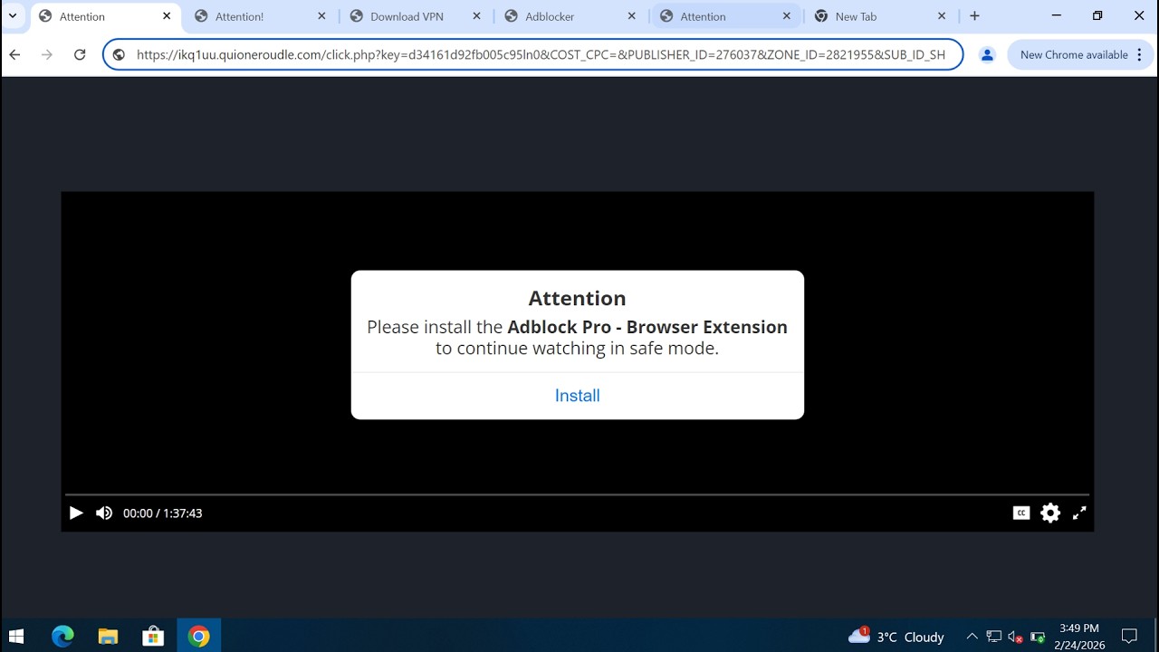Open taskbar clock showing 3:49 PM

click(1079, 637)
